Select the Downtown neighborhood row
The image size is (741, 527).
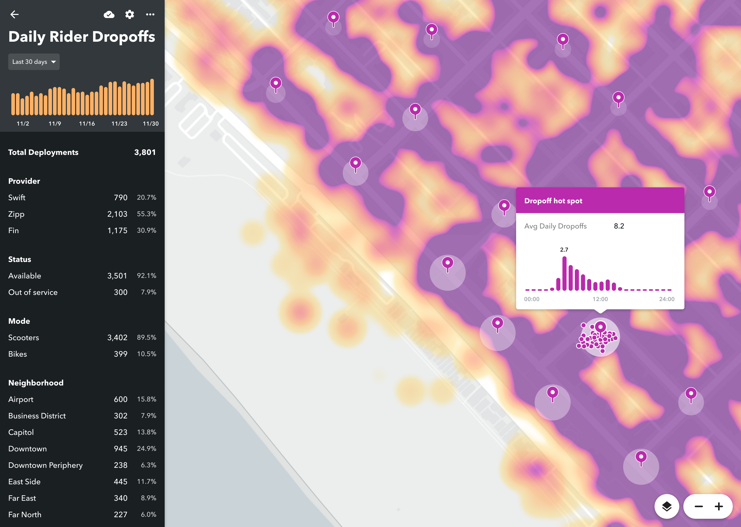(82, 449)
